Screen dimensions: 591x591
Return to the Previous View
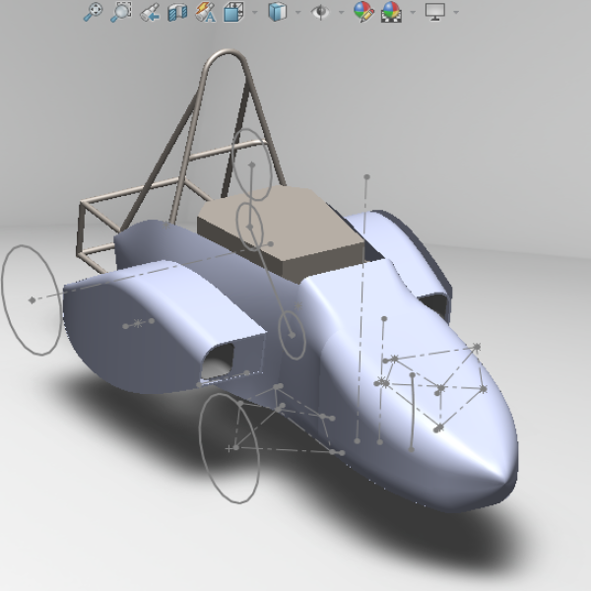pyautogui.click(x=150, y=13)
